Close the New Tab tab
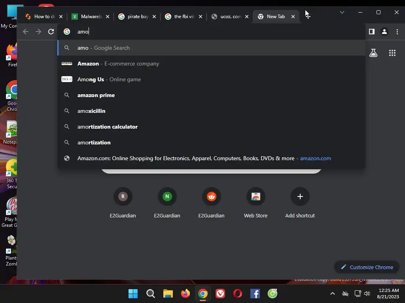 click(x=293, y=17)
